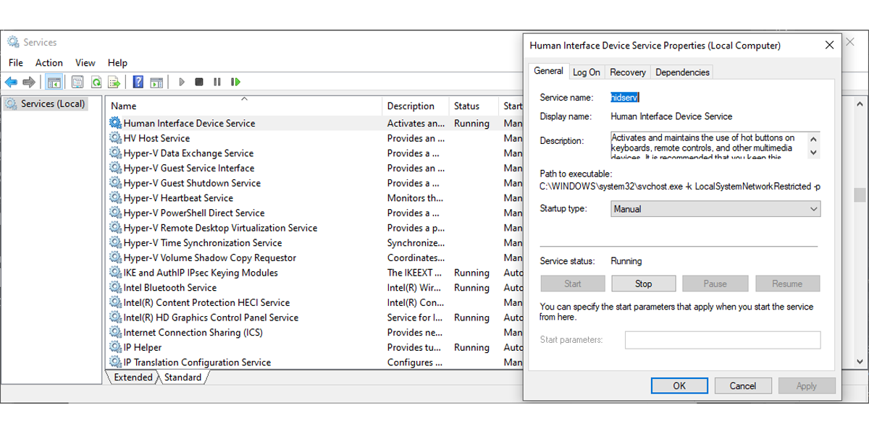Open the View menu
The height and width of the screenshot is (434, 869).
point(85,63)
